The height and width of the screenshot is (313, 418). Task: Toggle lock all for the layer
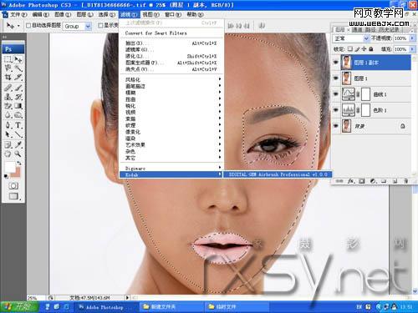pos(371,49)
